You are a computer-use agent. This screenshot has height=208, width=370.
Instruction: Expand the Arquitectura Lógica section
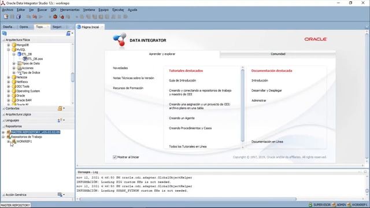pos(3,114)
